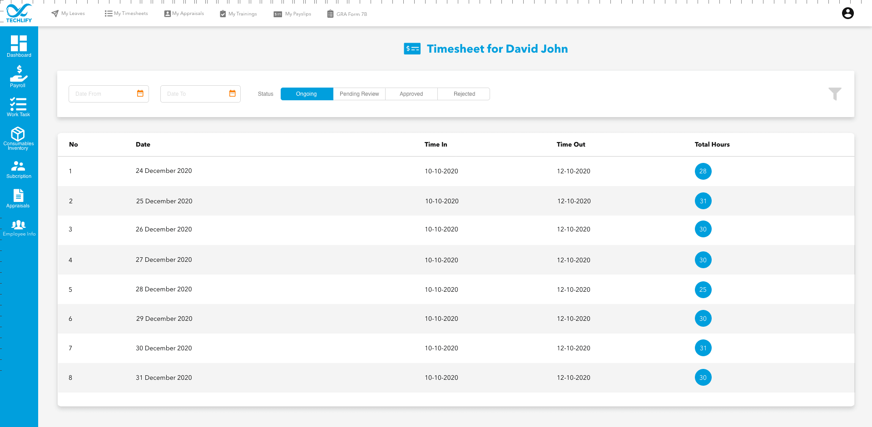Open the Work Task sidebar icon

click(x=18, y=104)
